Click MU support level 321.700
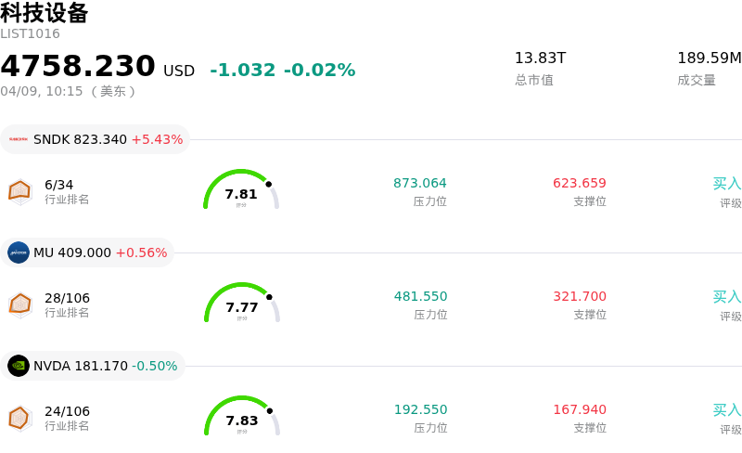742x453 pixels. click(580, 296)
